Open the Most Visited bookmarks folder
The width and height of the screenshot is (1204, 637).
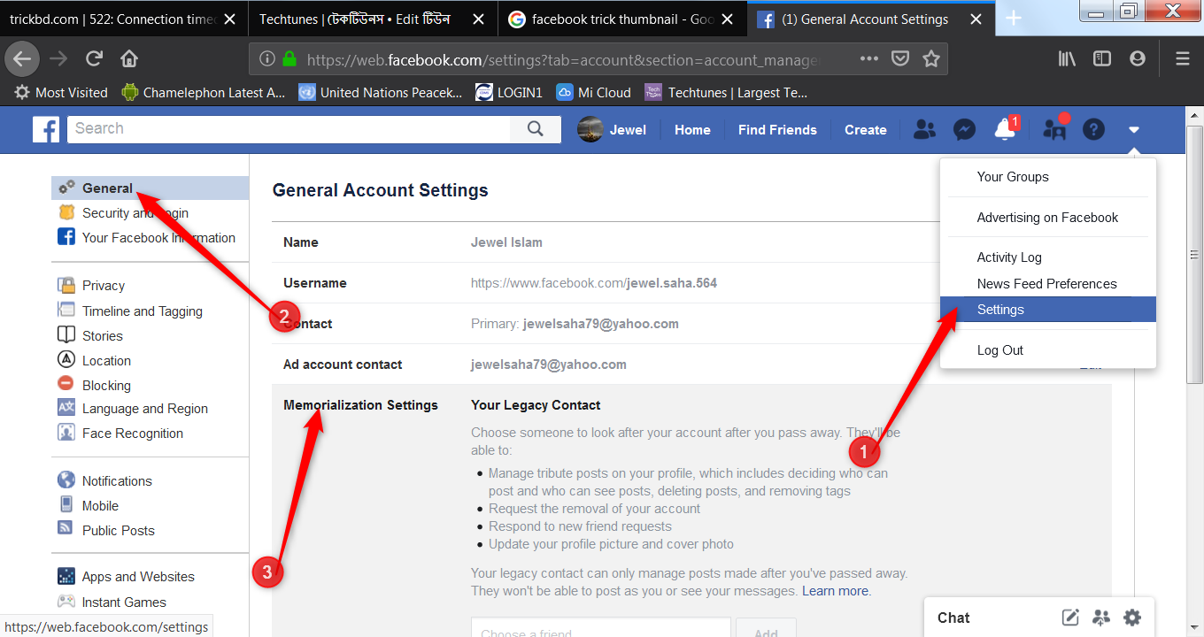(x=61, y=92)
